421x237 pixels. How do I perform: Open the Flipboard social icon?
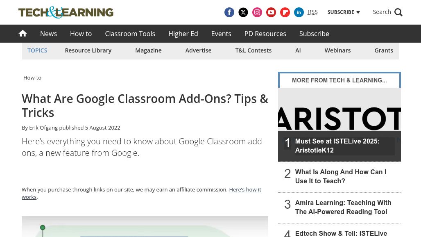point(285,12)
